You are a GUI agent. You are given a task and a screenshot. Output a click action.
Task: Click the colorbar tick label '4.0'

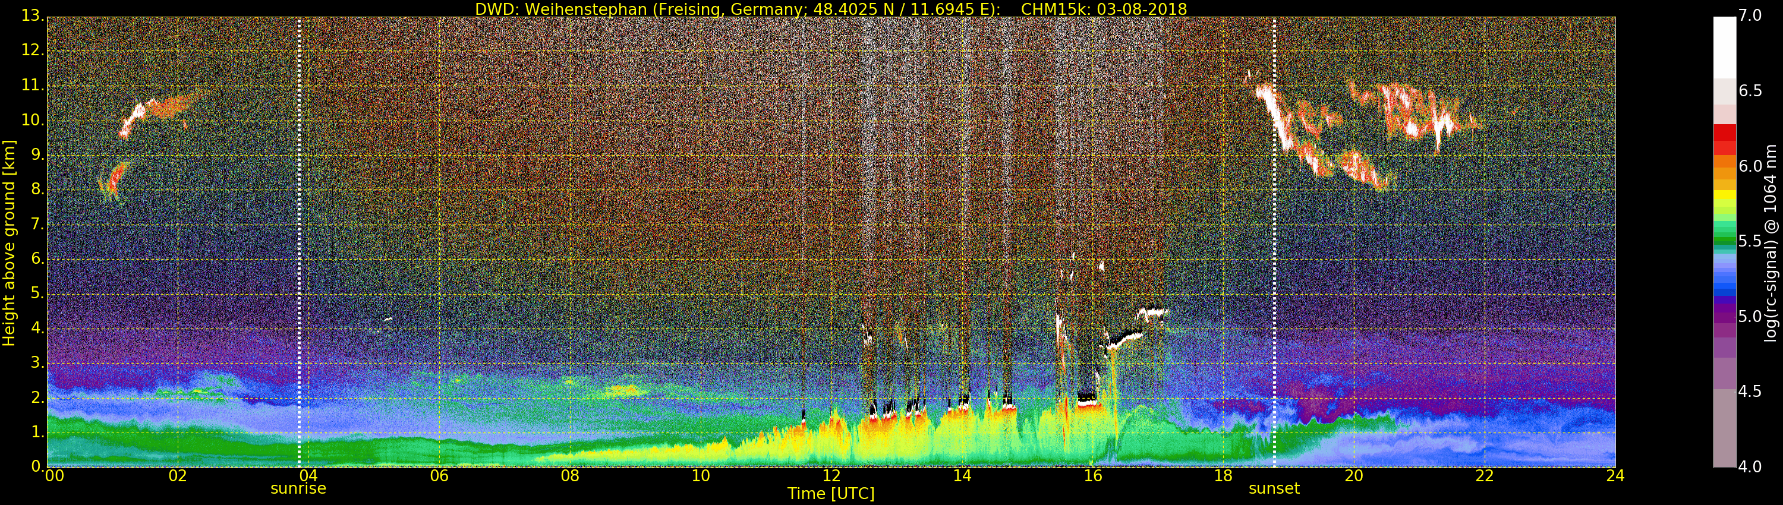pos(1750,466)
